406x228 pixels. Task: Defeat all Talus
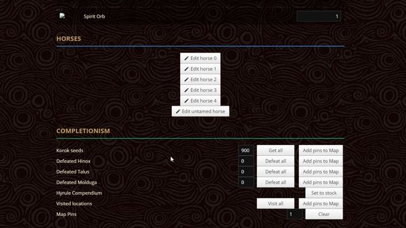pyautogui.click(x=275, y=172)
